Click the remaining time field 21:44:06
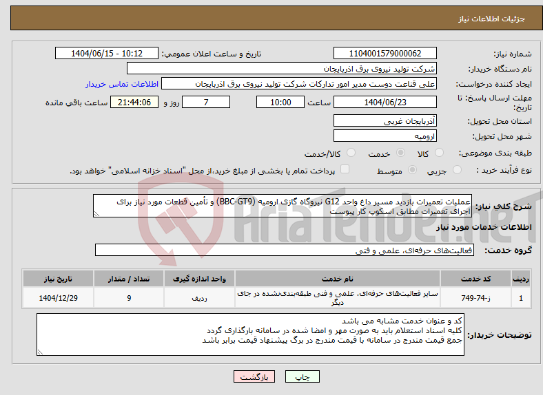543x395 pixels. 134,102
